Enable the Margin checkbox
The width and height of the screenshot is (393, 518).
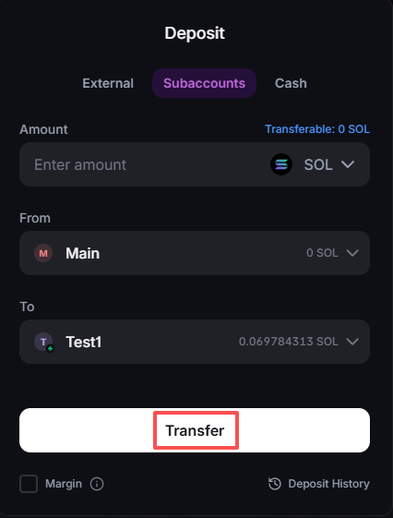[29, 484]
